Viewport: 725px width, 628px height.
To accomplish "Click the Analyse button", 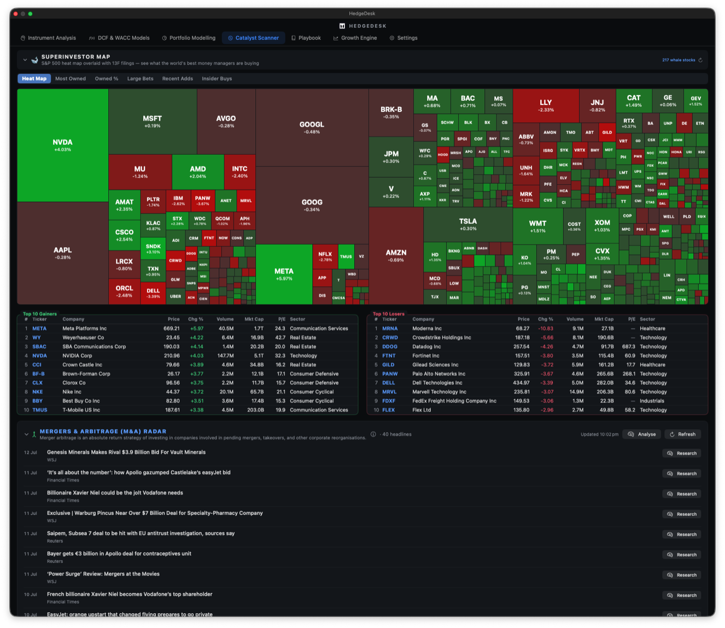I will [641, 434].
